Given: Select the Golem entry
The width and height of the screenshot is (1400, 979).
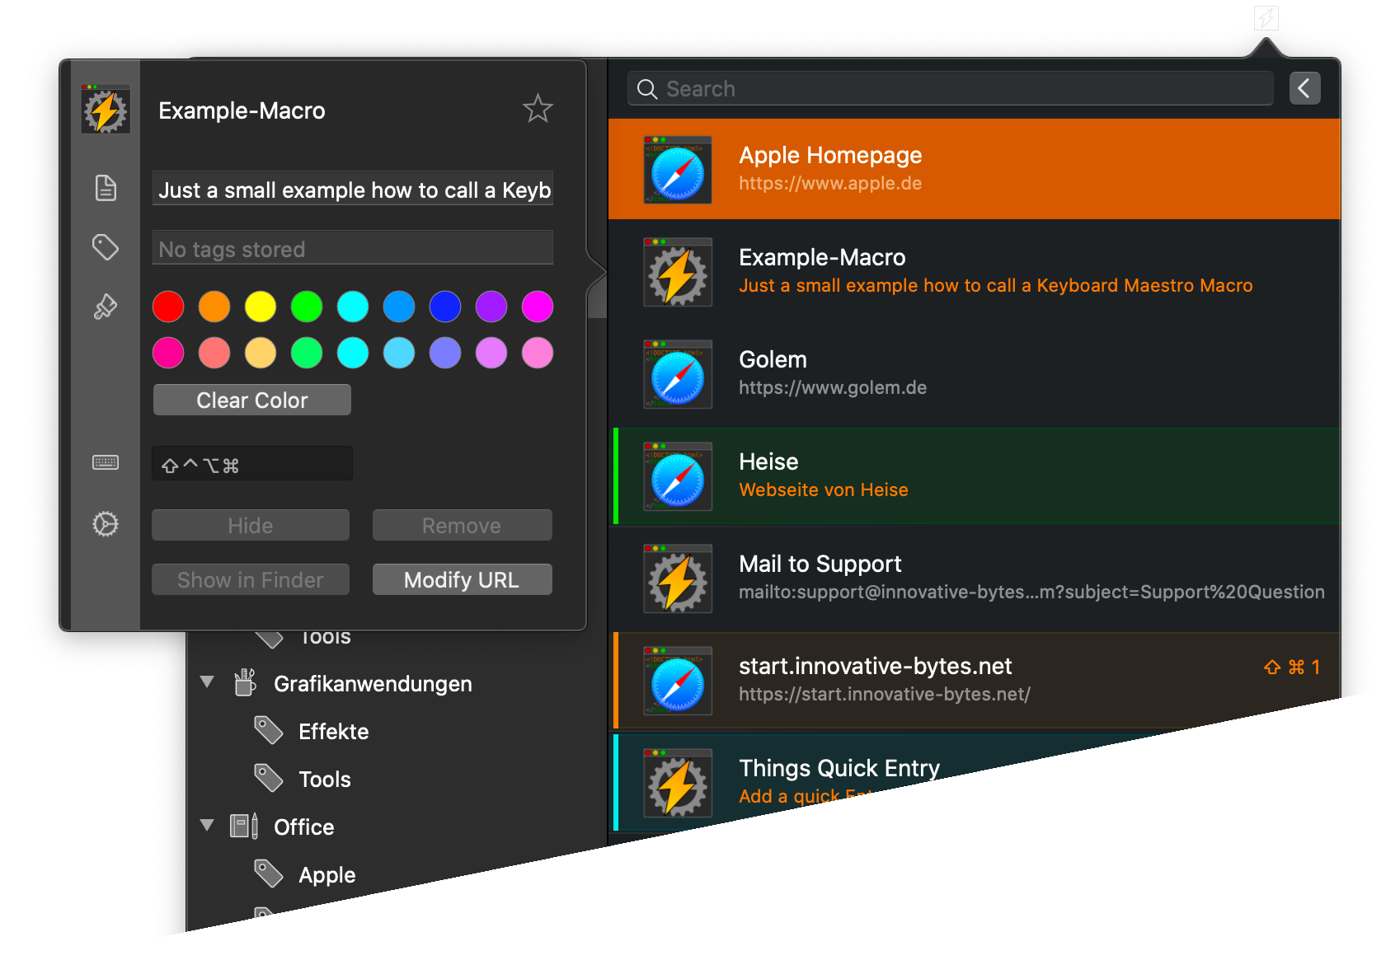Looking at the screenshot, I should pyautogui.click(x=975, y=373).
